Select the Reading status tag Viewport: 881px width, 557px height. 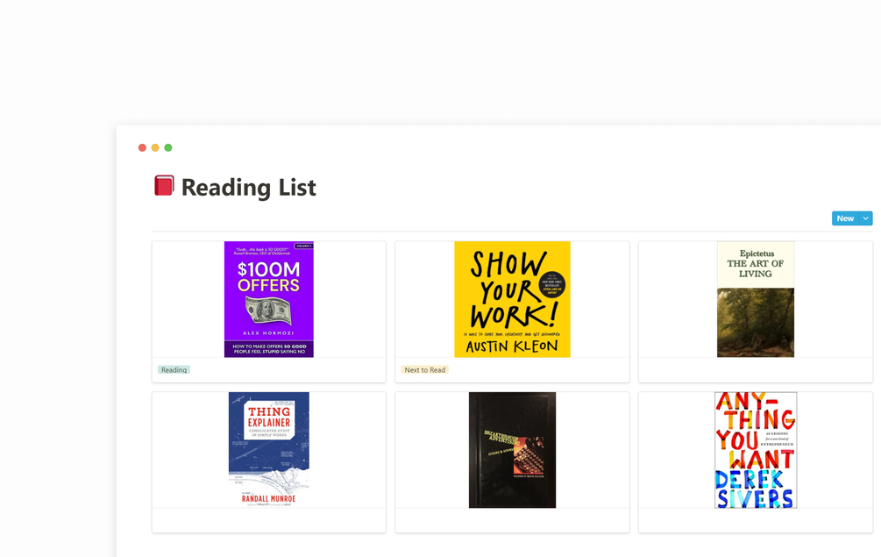pyautogui.click(x=174, y=369)
